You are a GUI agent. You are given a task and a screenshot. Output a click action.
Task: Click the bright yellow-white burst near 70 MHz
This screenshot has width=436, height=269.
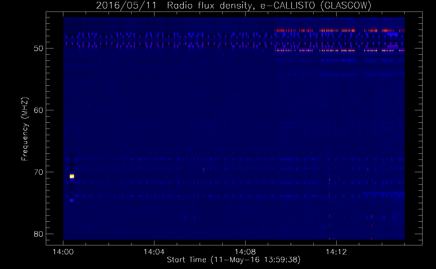tap(72, 176)
